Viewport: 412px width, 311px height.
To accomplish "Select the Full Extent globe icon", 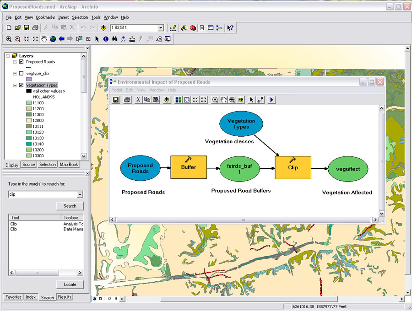I will coord(53,39).
